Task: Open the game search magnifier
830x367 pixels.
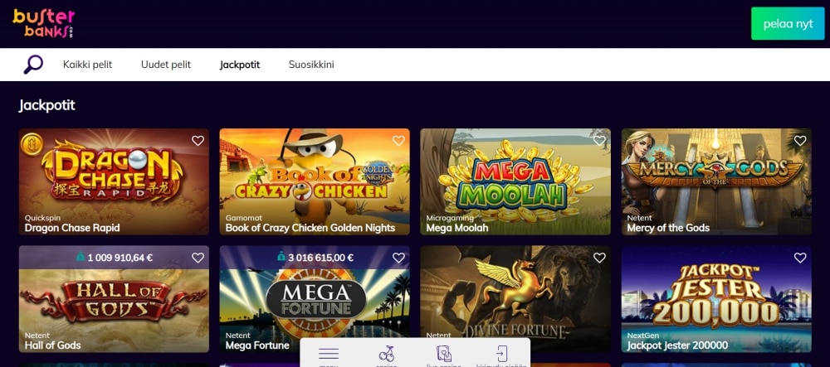Action: click(33, 65)
